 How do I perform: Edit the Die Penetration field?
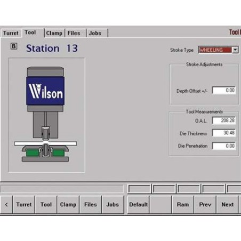[x=224, y=146]
